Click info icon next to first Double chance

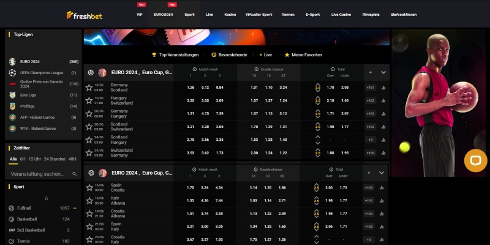click(256, 69)
